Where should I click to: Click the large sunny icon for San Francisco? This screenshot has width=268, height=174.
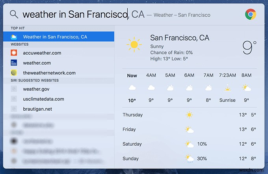[x=134, y=44]
